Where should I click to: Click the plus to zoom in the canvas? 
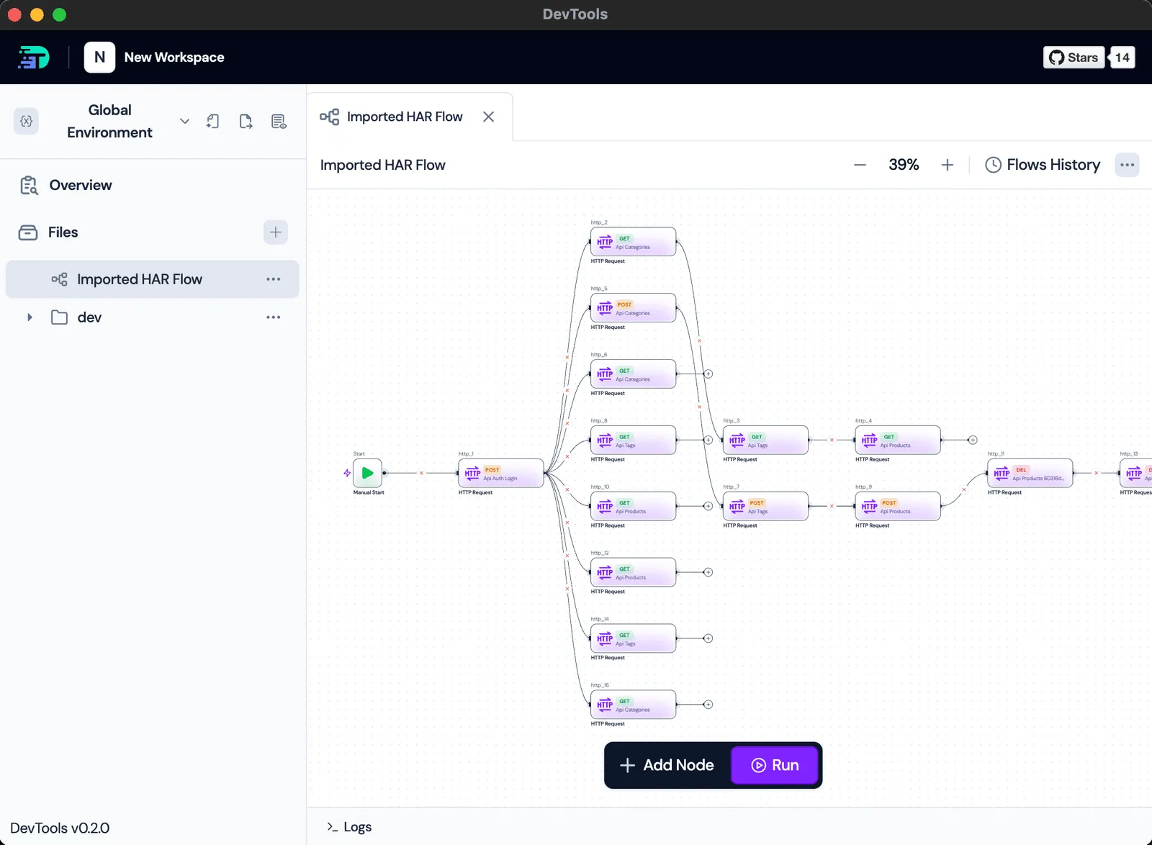[x=948, y=164]
